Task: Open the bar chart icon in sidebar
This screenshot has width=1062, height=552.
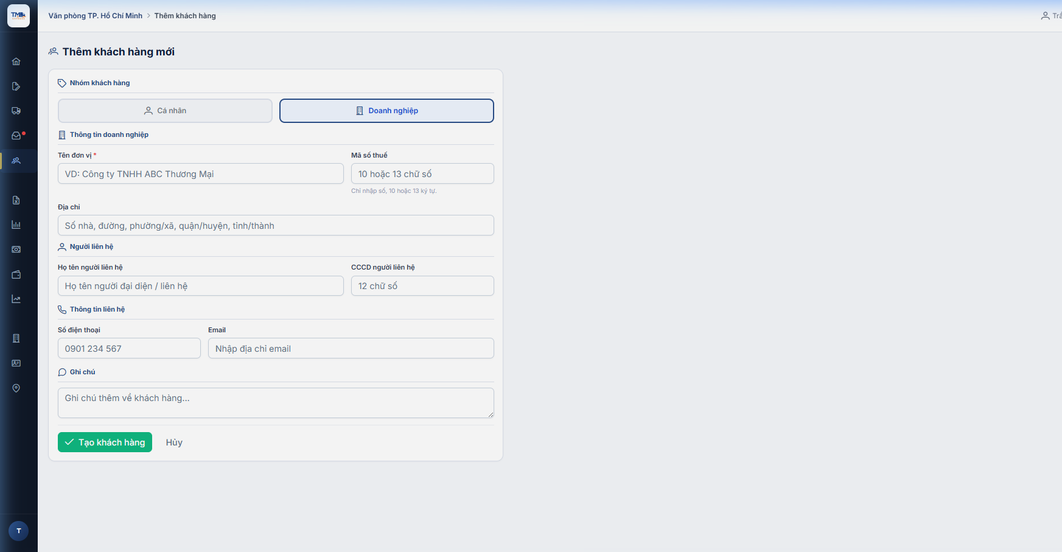Action: pos(16,225)
